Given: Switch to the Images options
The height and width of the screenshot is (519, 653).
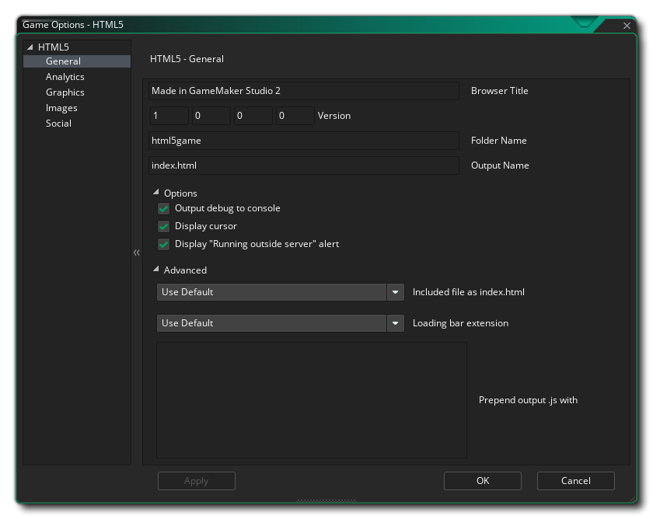Looking at the screenshot, I should (61, 107).
